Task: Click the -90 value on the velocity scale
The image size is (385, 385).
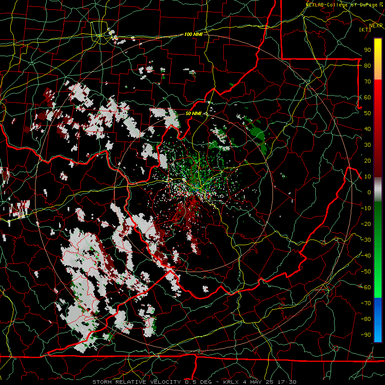Action: point(366,335)
